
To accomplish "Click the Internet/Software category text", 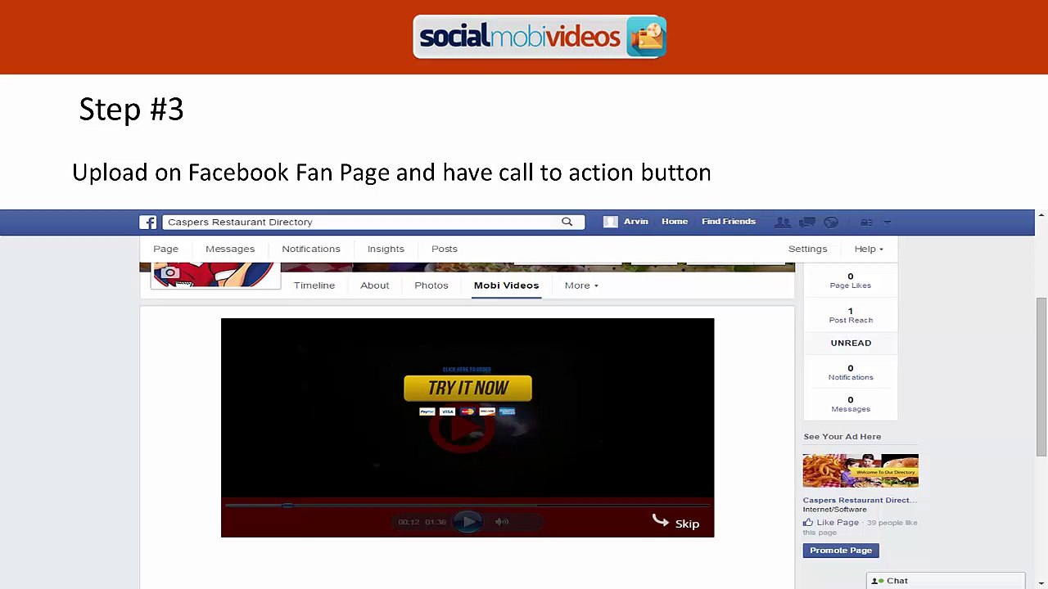I will point(835,510).
